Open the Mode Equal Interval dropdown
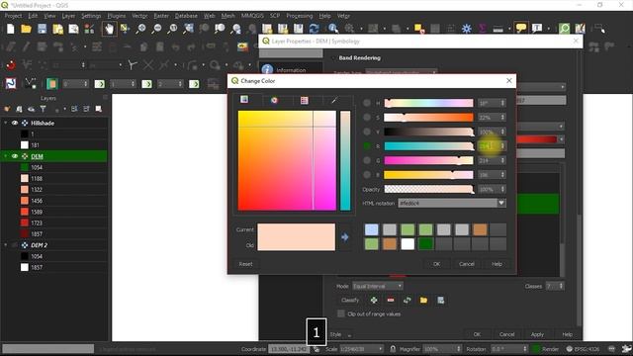Screen dimensions: 633x356 tap(378, 286)
